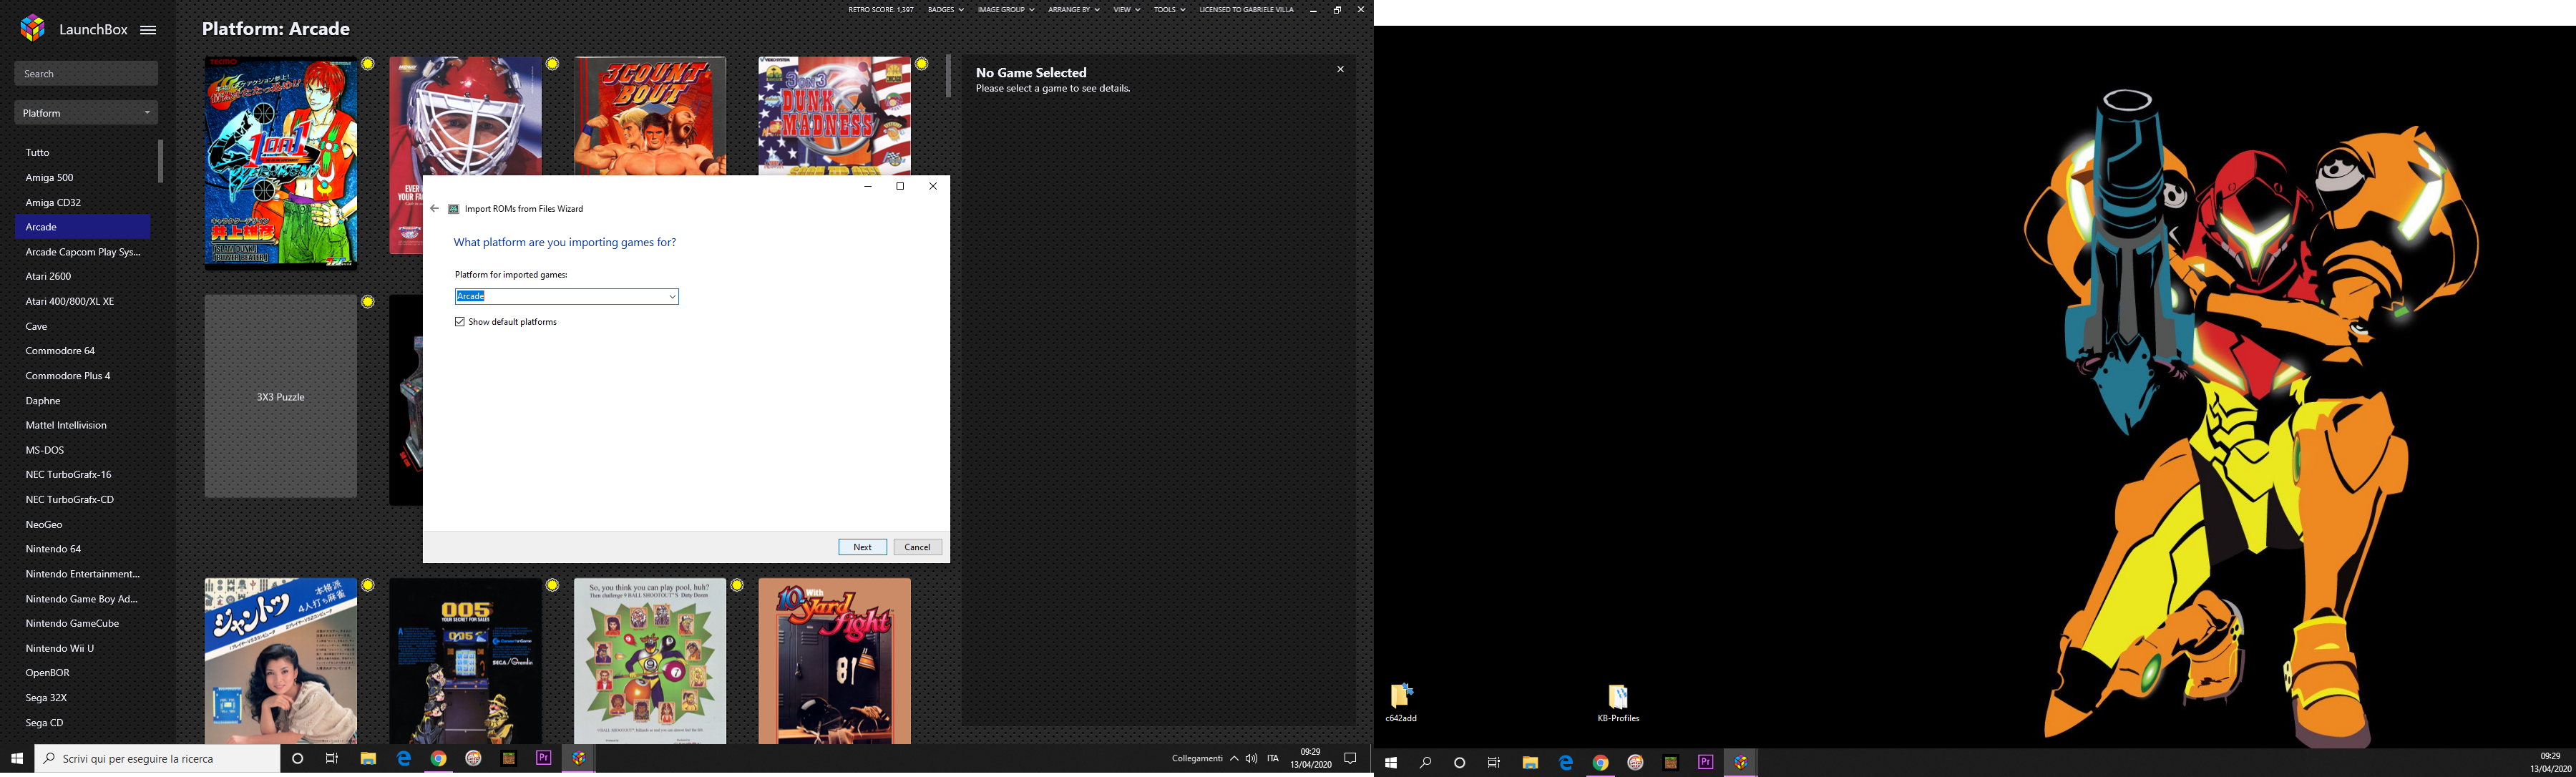Click the volume icon in system tray
This screenshot has width=2576, height=777.
[x=1251, y=759]
